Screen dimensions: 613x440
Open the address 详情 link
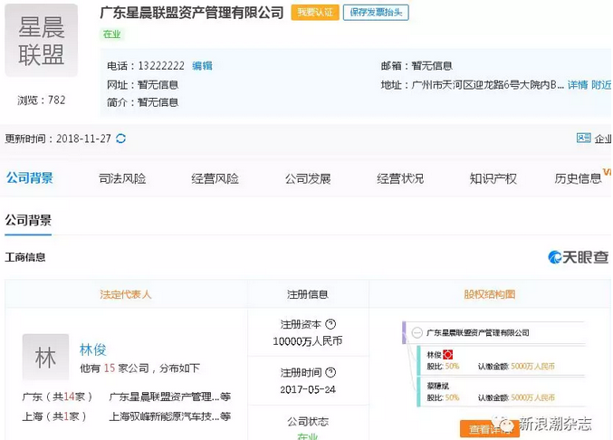pyautogui.click(x=578, y=85)
